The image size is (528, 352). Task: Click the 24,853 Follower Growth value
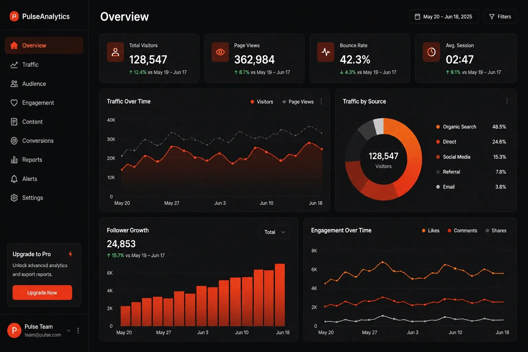click(121, 244)
